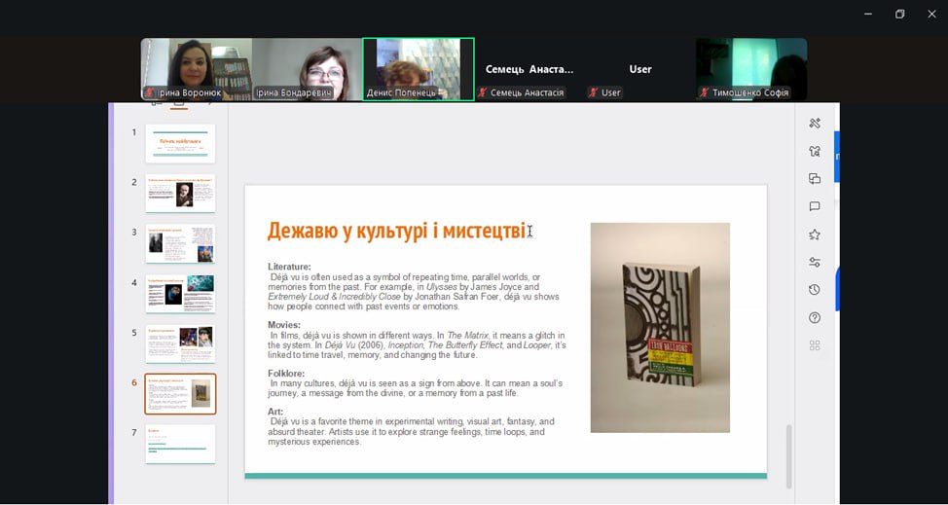
Task: Click the slide title 'Дежавю у культурі і мистецтві'
Action: click(x=396, y=232)
